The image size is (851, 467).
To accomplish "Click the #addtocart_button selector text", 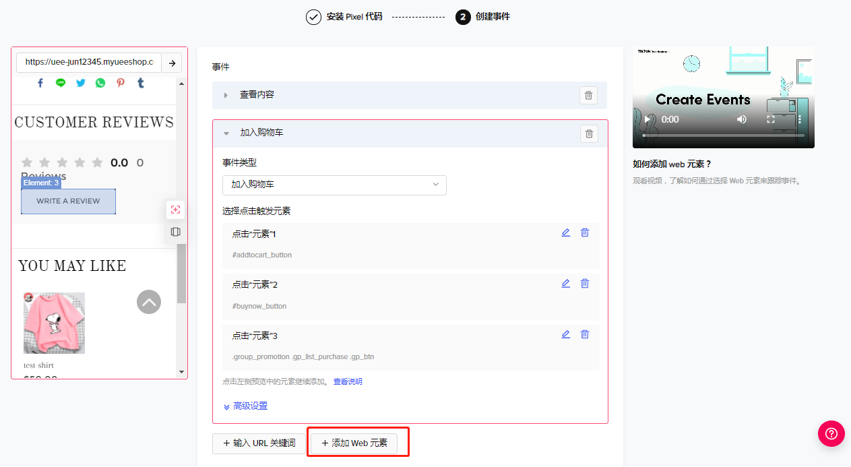I will coord(262,255).
